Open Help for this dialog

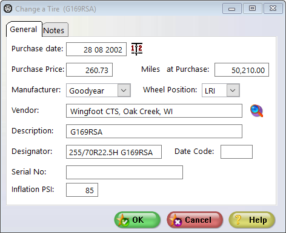252,220
